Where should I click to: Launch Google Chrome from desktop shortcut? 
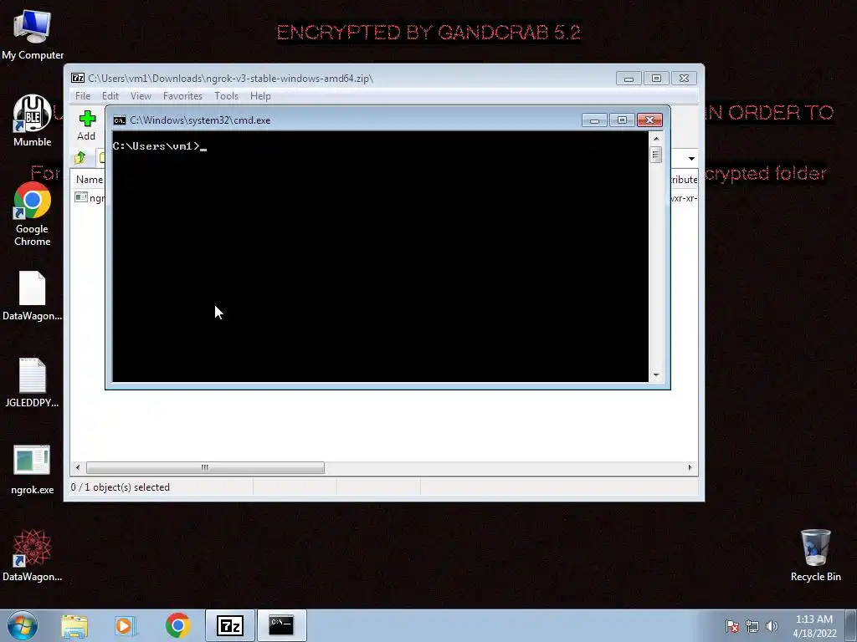pyautogui.click(x=33, y=214)
